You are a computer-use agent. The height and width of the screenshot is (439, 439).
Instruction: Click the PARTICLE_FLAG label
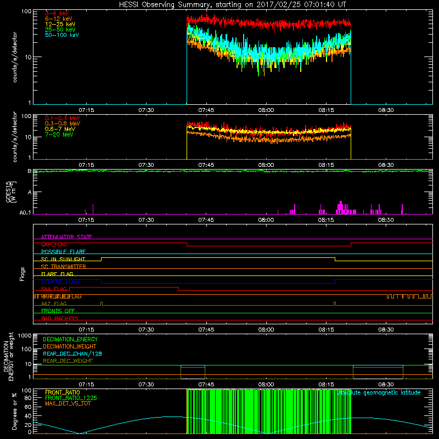click(61, 296)
